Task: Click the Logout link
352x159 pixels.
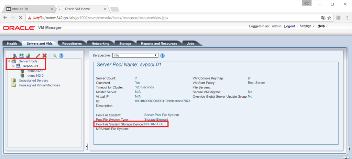Action: click(289, 26)
